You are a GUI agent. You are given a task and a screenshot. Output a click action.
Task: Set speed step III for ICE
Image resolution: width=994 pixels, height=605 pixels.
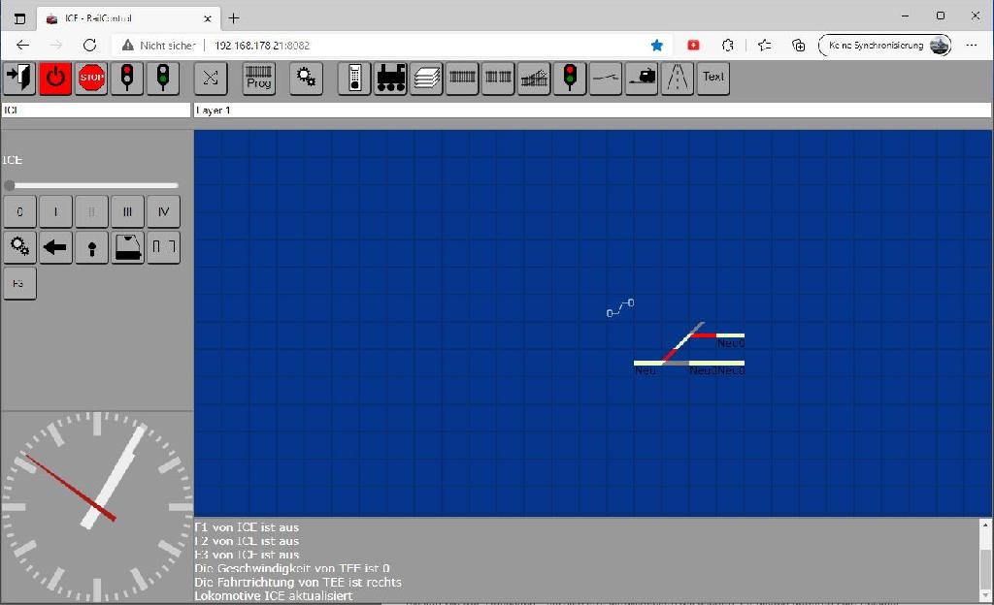(x=127, y=211)
